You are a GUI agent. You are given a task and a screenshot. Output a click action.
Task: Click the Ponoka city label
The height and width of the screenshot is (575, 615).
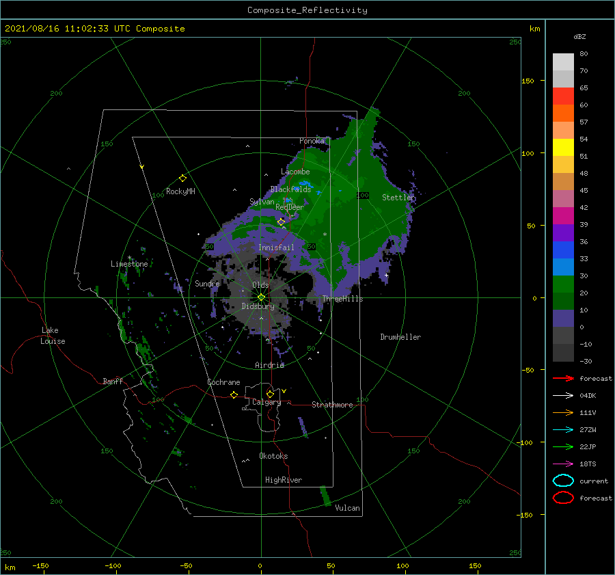(312, 141)
